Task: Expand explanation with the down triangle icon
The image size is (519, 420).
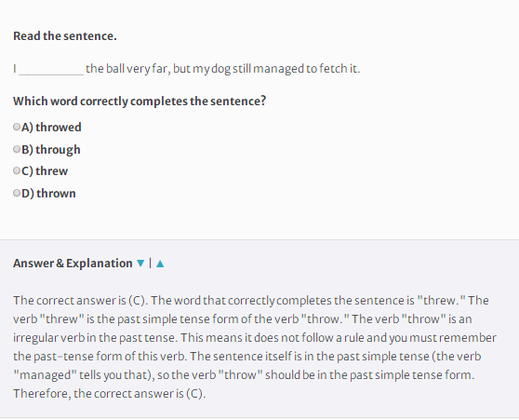Action: (140, 264)
